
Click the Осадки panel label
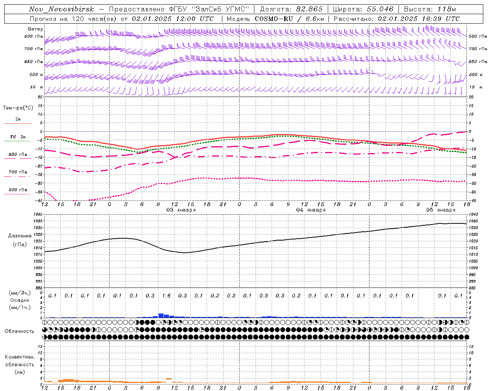pyautogui.click(x=19, y=300)
